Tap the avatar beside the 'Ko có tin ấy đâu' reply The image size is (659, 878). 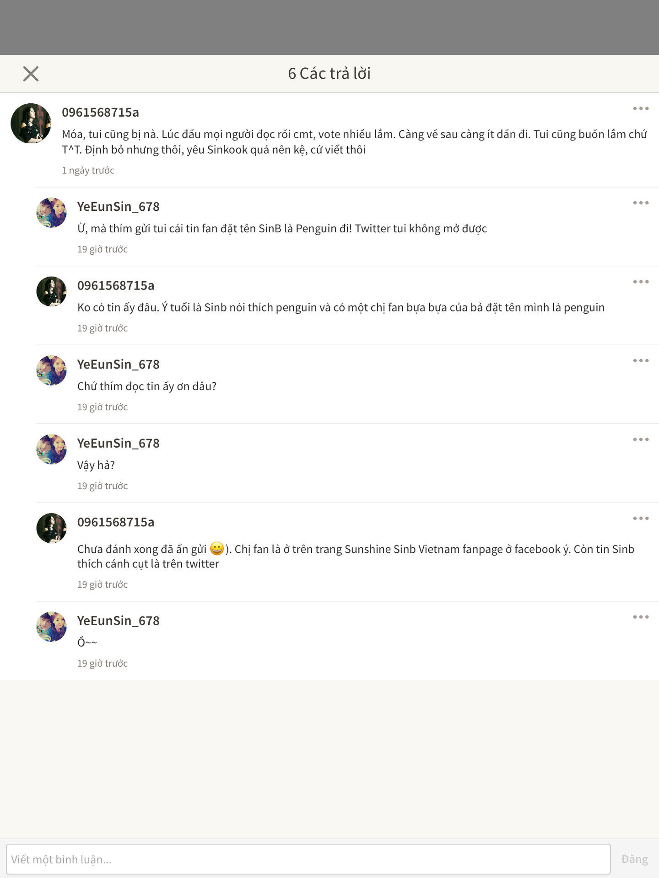pyautogui.click(x=51, y=291)
